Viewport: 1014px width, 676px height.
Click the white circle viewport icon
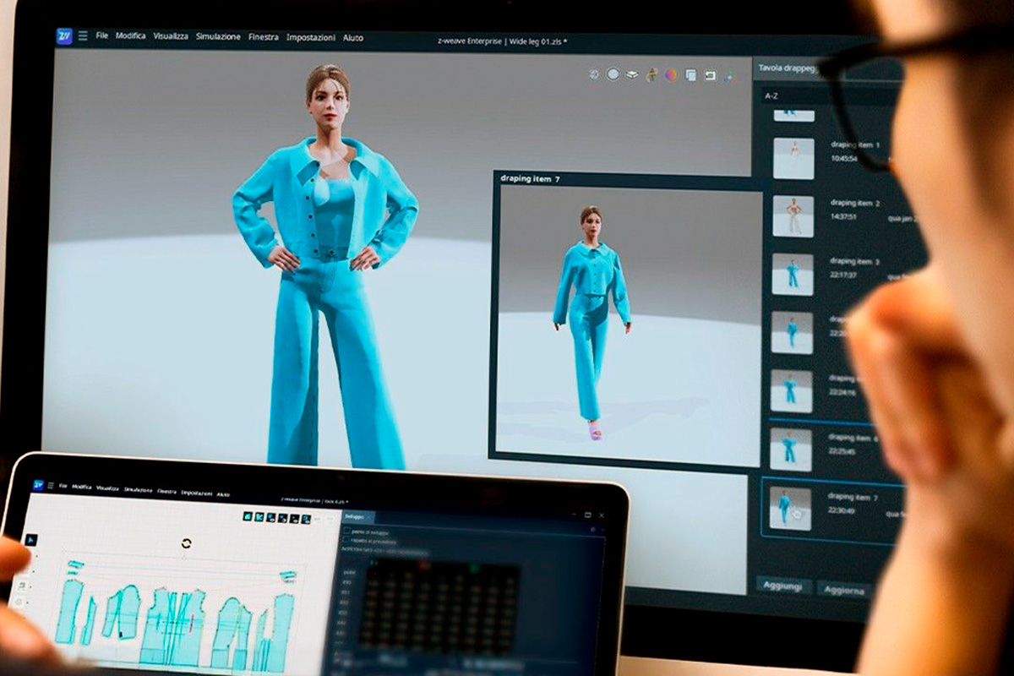pyautogui.click(x=613, y=74)
